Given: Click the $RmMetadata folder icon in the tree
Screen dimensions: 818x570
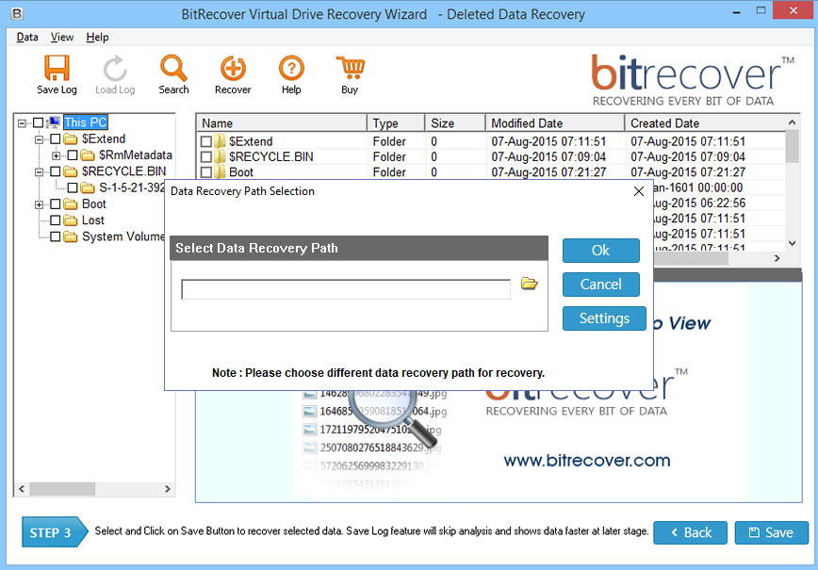Looking at the screenshot, I should point(88,155).
